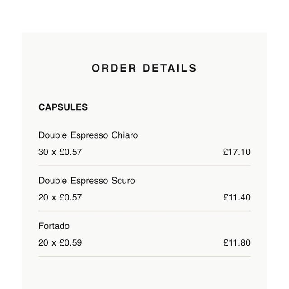289x289 pixels.
Task: Click the 20 x £0.57 quantity line
Action: coord(60,197)
